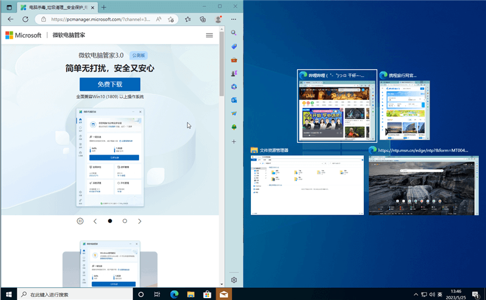Click the 公测版 badge
486x300 pixels.
click(x=139, y=55)
